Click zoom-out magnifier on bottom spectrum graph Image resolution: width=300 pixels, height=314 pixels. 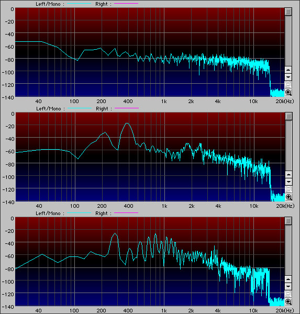click(x=288, y=294)
